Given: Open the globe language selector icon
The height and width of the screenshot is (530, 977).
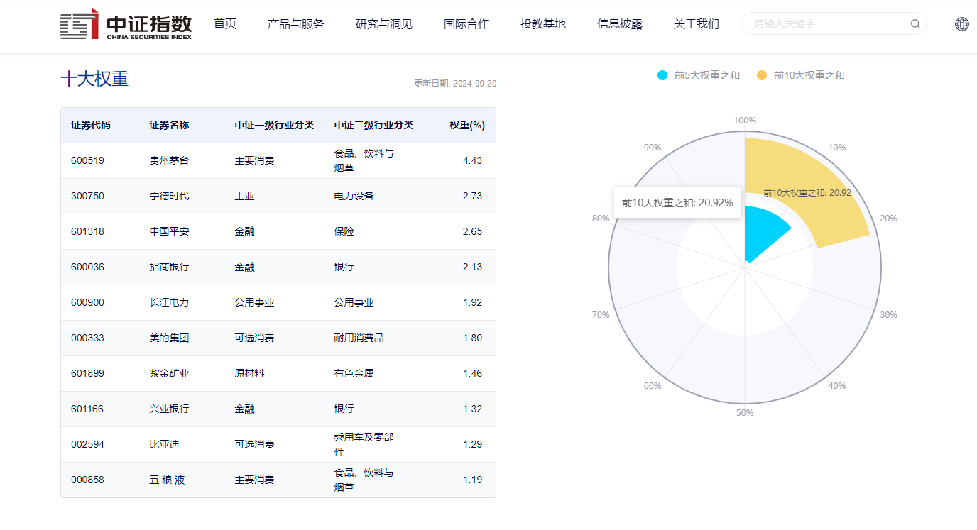Looking at the screenshot, I should click(x=962, y=23).
